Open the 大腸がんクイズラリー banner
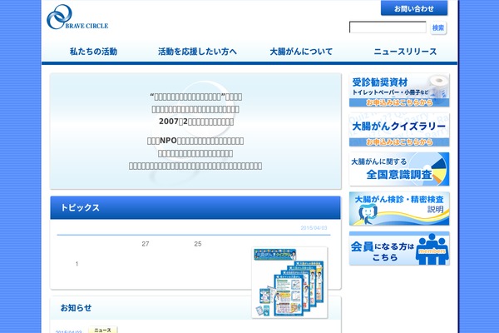Viewport: 499px width, 333px height. coord(399,130)
